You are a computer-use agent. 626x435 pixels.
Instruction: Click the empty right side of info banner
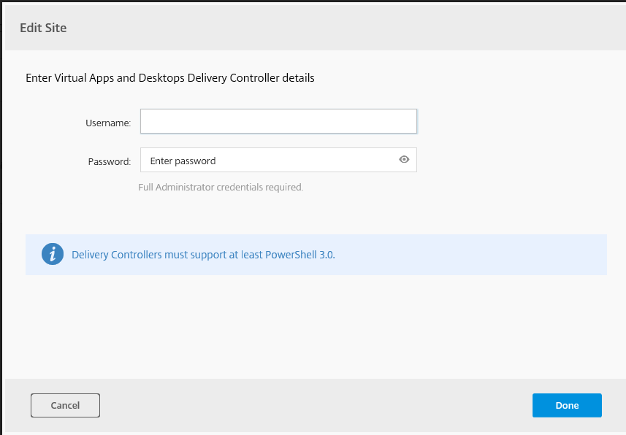click(x=497, y=255)
